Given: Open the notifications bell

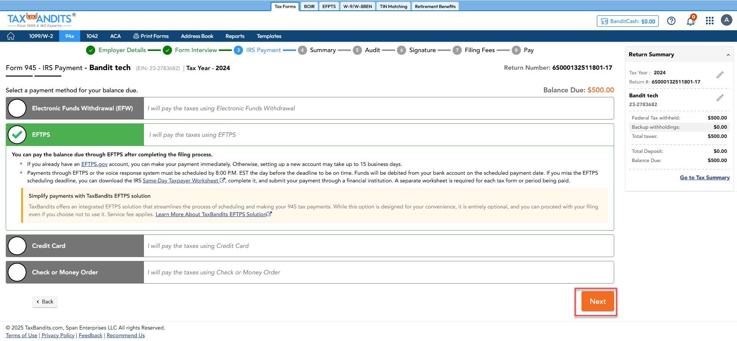Looking at the screenshot, I should [x=691, y=21].
